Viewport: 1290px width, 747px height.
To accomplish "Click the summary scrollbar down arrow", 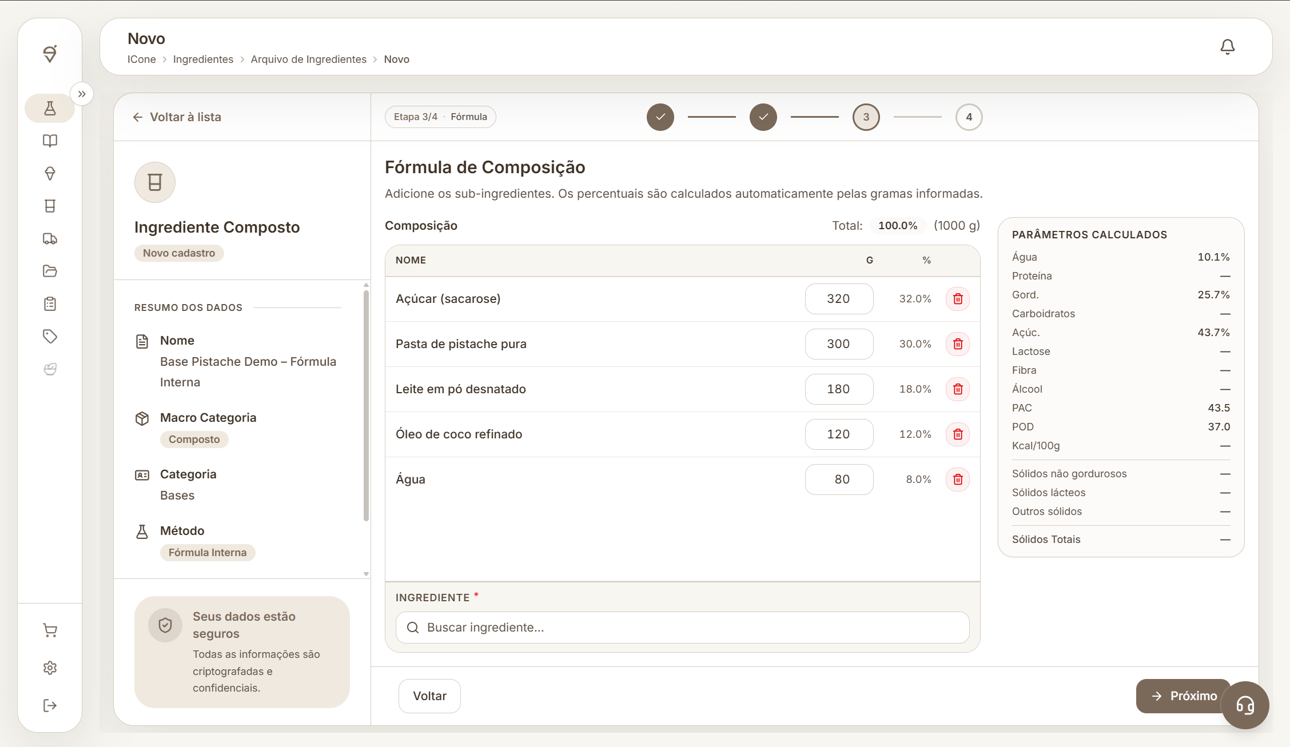I will 366,574.
